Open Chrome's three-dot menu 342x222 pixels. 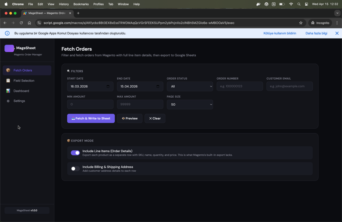tap(337, 23)
